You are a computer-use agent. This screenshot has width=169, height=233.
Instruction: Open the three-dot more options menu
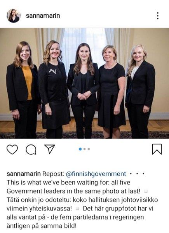click(x=158, y=16)
